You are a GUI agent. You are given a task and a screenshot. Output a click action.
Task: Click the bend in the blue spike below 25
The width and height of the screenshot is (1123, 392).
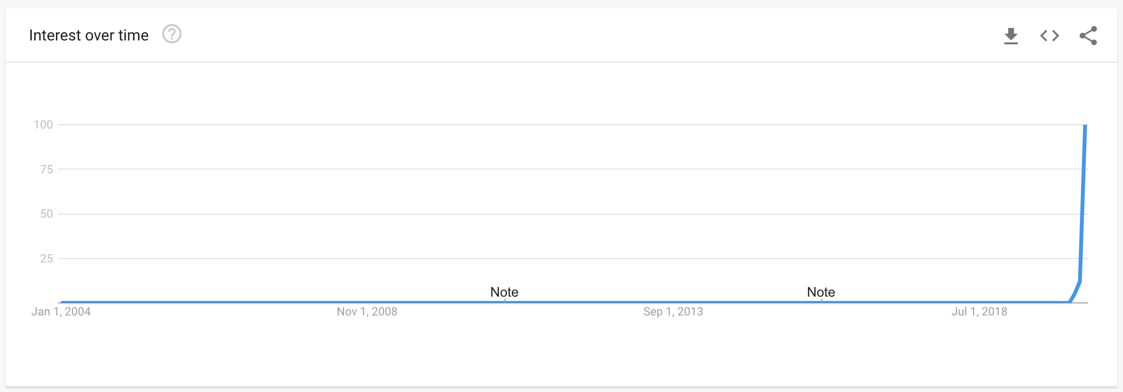click(x=1080, y=282)
